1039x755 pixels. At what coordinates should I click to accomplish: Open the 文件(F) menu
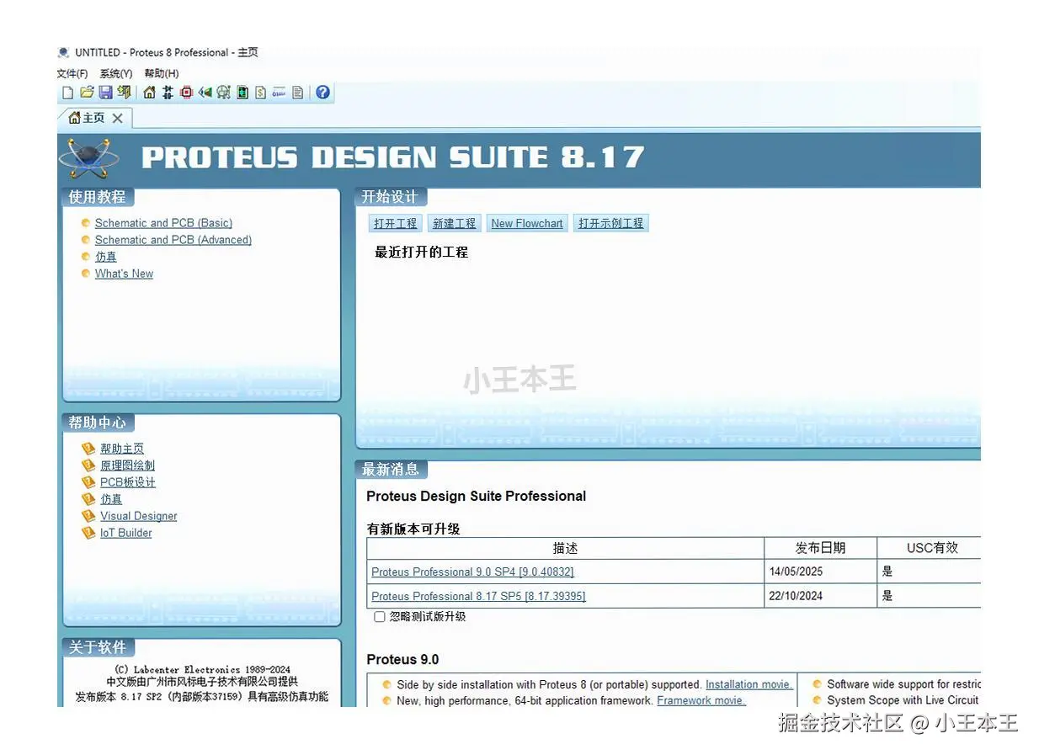pos(72,74)
